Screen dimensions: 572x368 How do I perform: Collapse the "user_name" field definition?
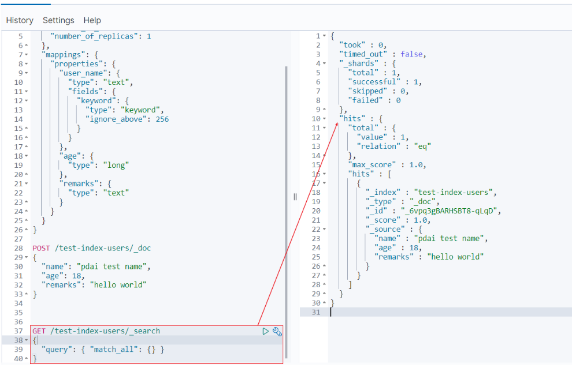coord(26,73)
